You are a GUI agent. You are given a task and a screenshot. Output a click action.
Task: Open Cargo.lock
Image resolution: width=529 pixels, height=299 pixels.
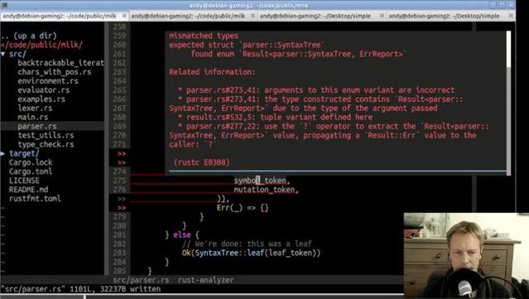pos(31,162)
